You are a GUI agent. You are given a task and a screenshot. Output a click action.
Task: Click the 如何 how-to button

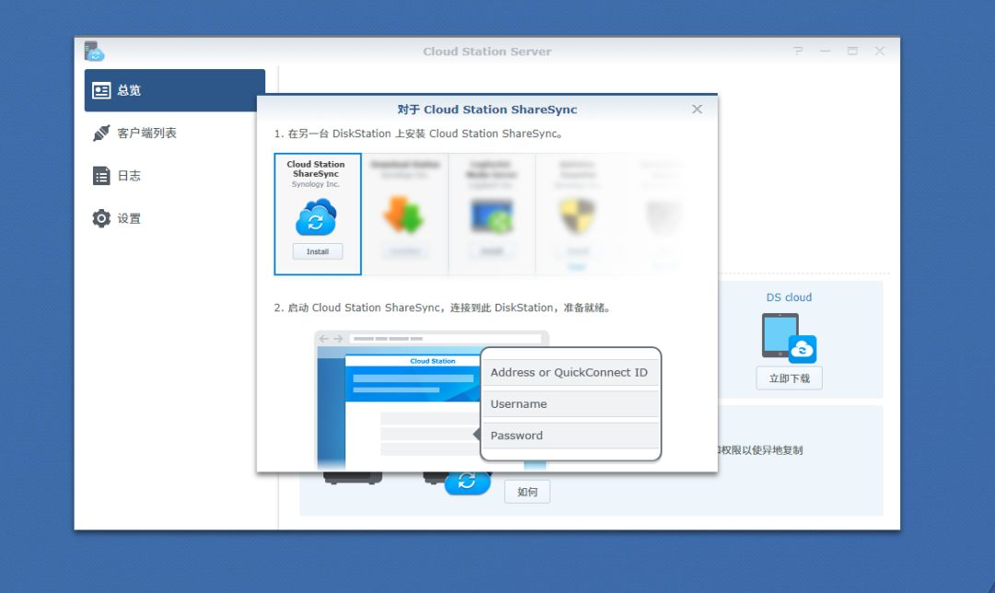(x=527, y=492)
